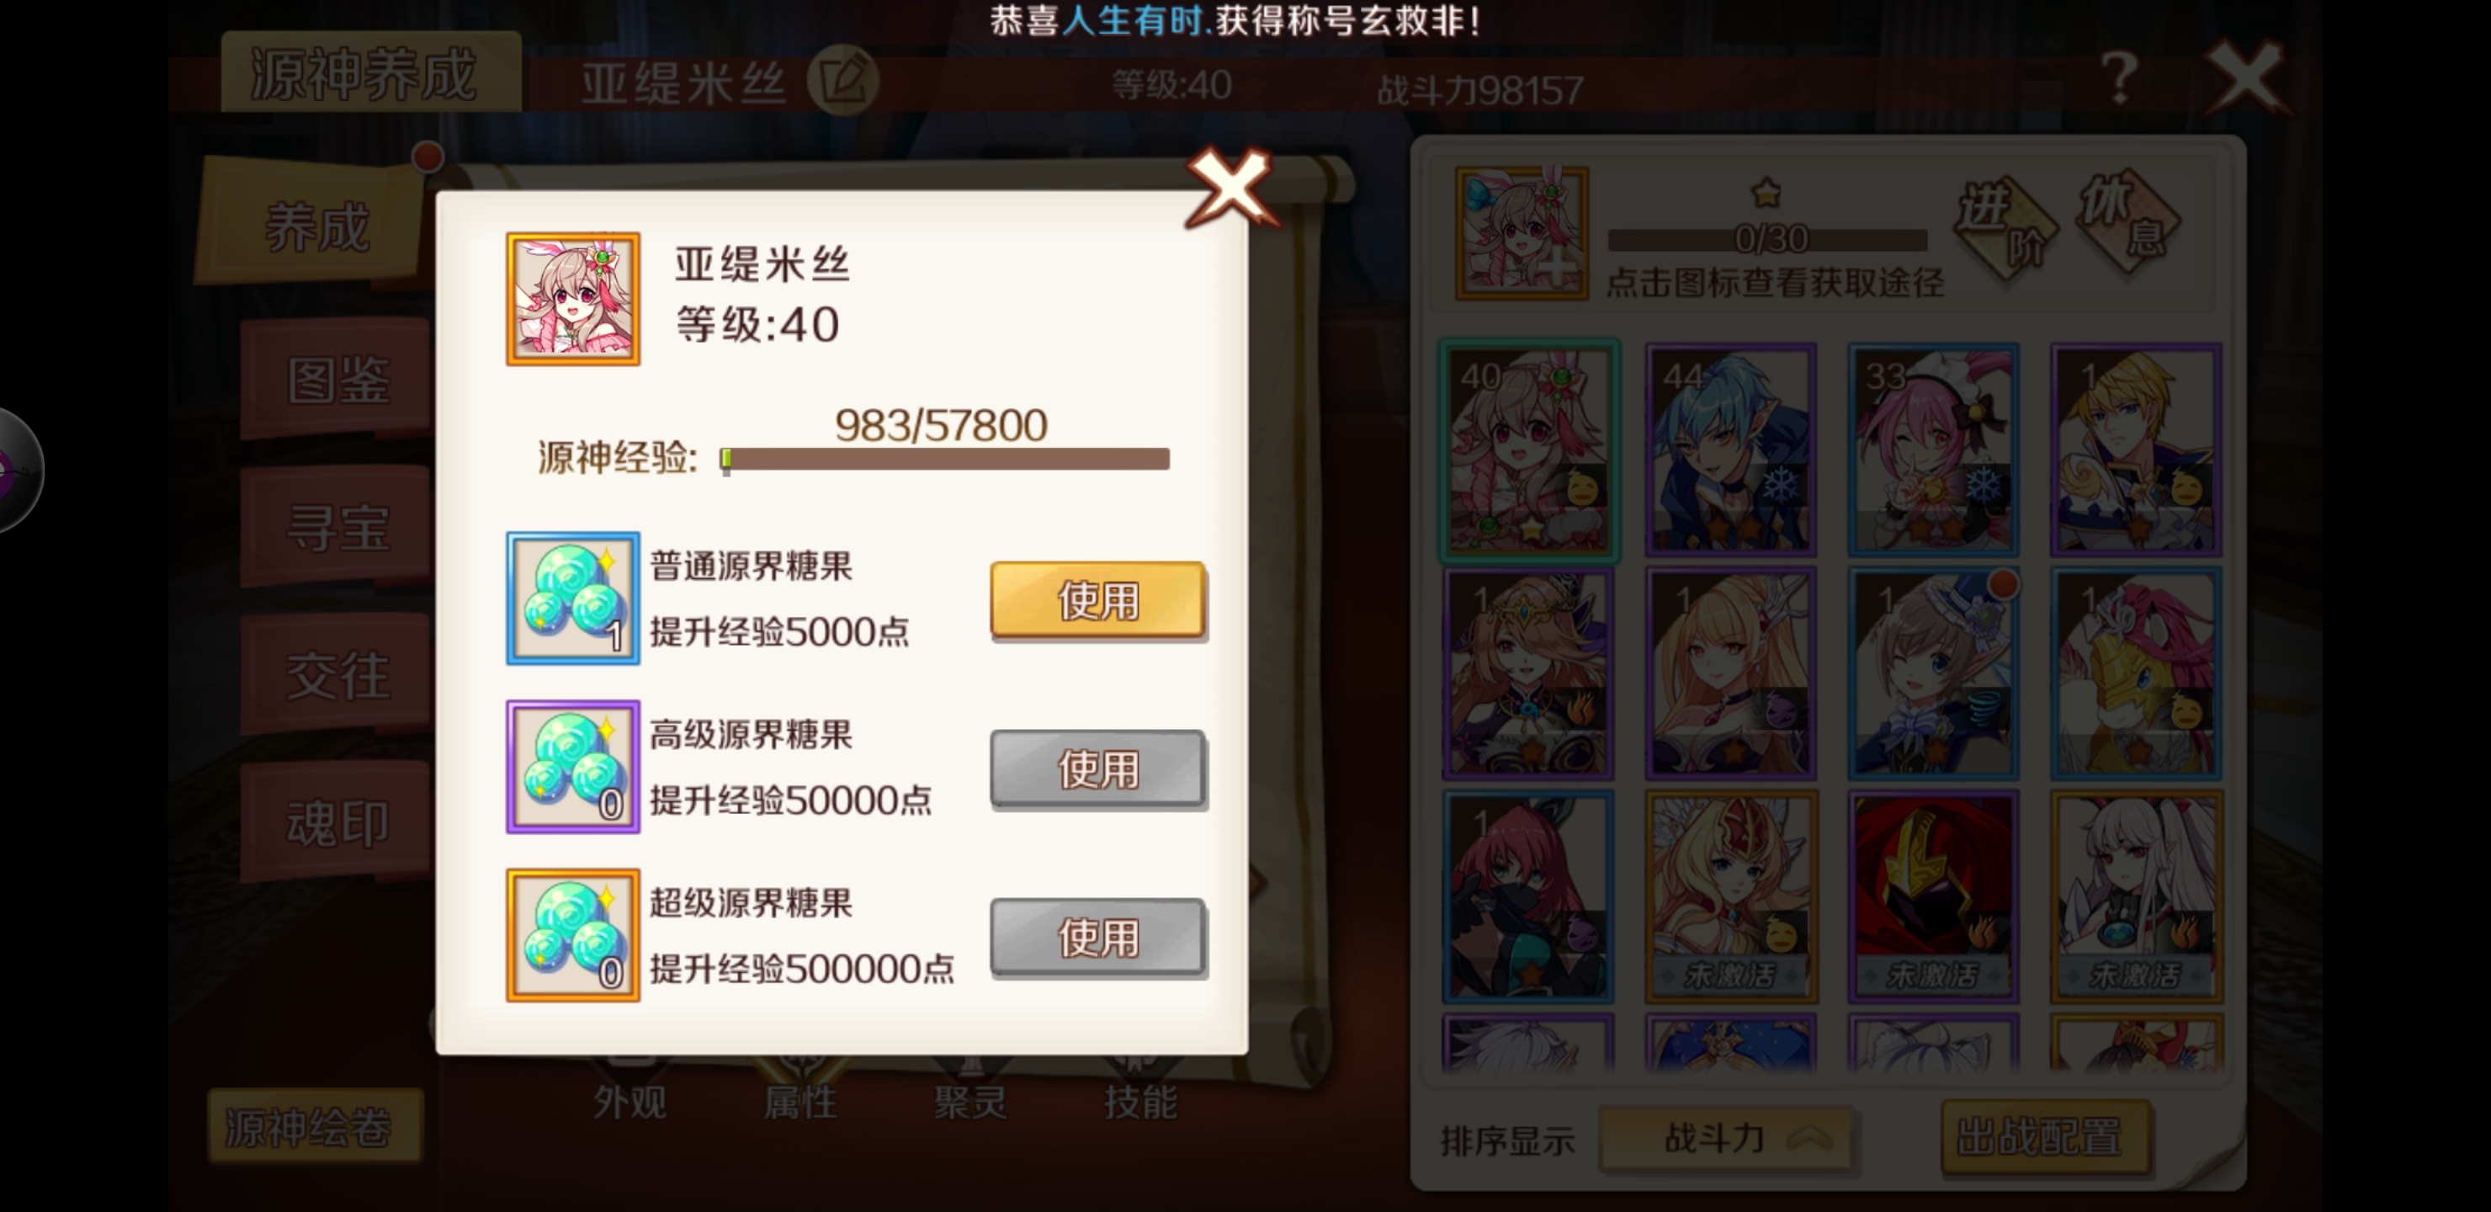Click the character portrait in the candy dialog

pos(572,298)
